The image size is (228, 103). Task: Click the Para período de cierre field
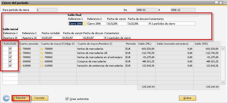47,10
